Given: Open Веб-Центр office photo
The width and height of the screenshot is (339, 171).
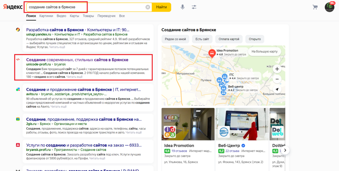Looking at the screenshot, I should tap(242, 124).
